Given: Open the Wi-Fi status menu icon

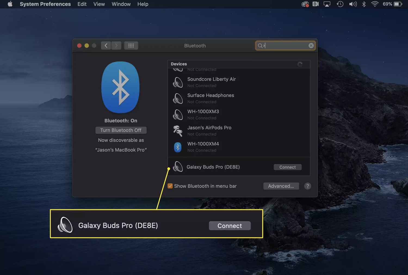Looking at the screenshot, I should 375,4.
